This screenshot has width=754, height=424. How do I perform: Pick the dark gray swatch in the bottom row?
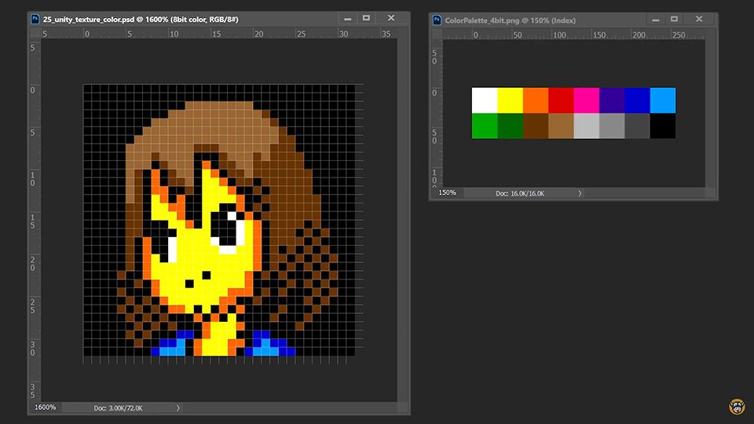[x=637, y=126]
